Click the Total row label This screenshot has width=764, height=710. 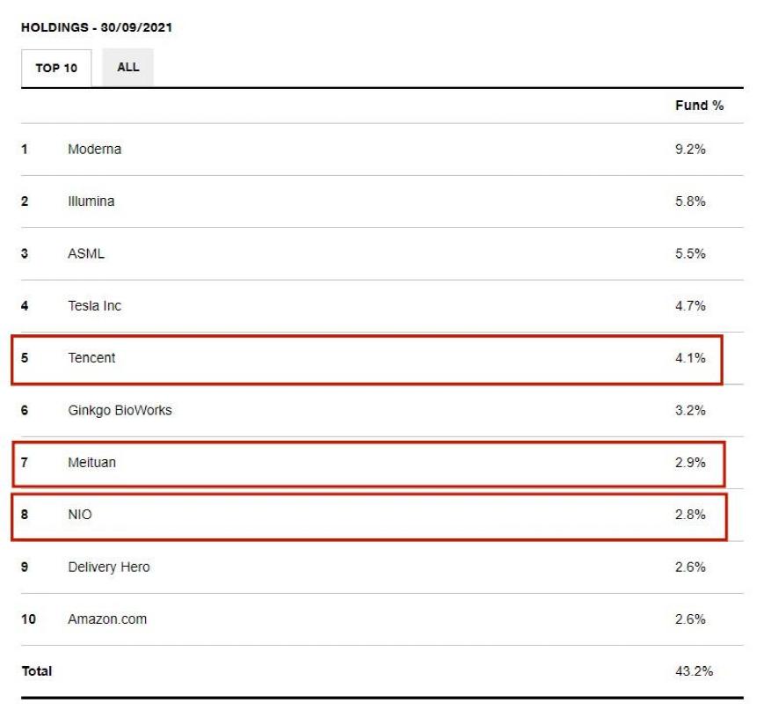coord(37,671)
